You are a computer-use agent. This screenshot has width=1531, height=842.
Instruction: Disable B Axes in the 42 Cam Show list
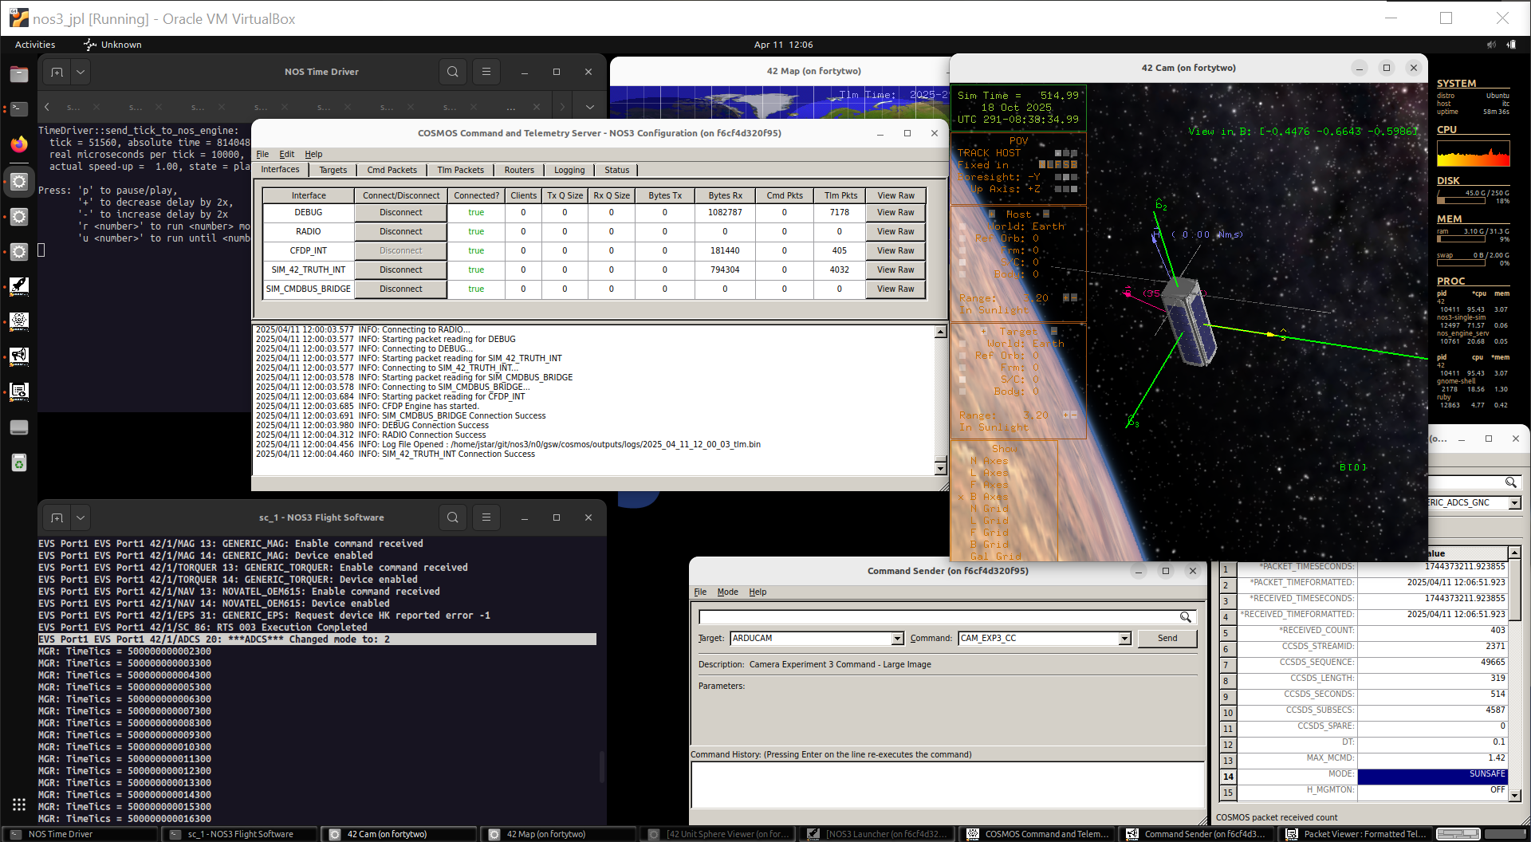pos(989,497)
